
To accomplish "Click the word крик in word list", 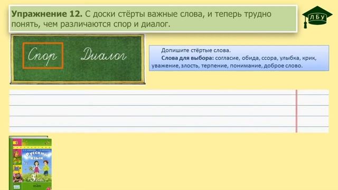I will pyautogui.click(x=308, y=58).
